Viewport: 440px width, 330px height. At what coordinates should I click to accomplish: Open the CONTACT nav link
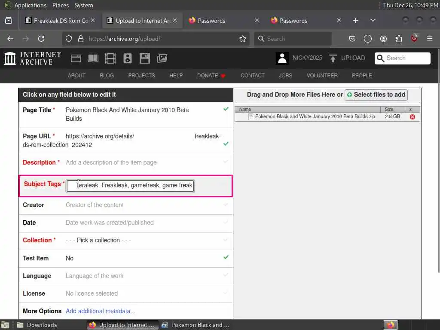253,76
